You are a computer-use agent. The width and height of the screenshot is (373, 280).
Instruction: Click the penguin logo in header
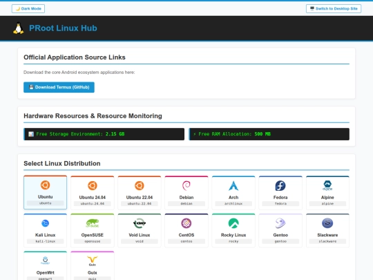(x=19, y=28)
